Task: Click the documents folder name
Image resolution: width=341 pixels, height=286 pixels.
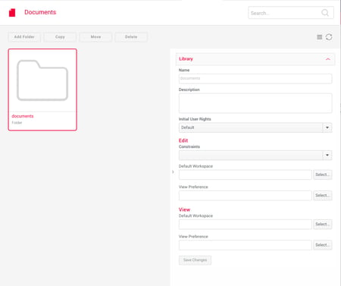Action: (x=23, y=116)
